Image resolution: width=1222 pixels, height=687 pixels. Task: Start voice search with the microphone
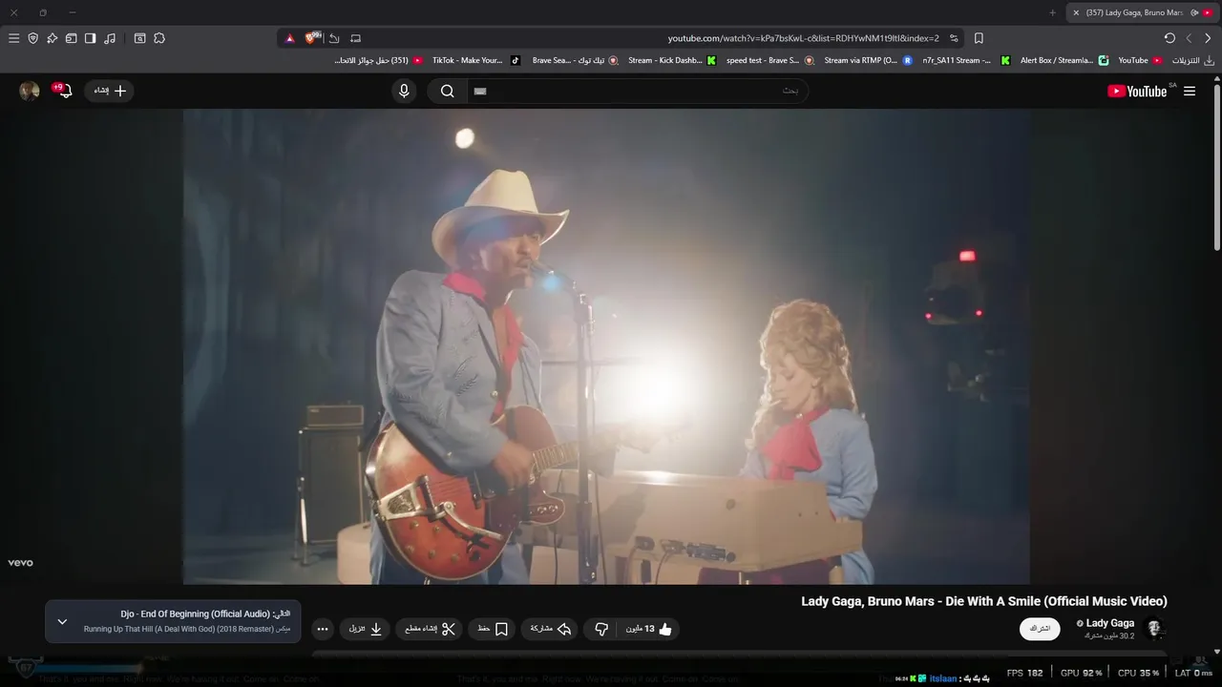click(404, 91)
